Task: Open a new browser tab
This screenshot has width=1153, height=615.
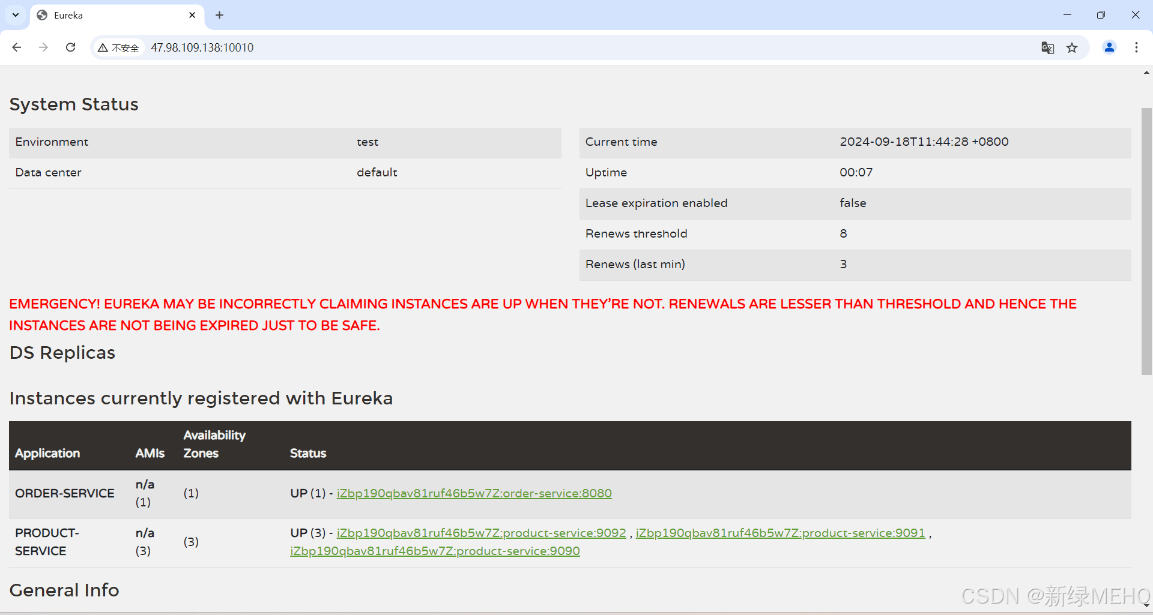Action: point(220,15)
